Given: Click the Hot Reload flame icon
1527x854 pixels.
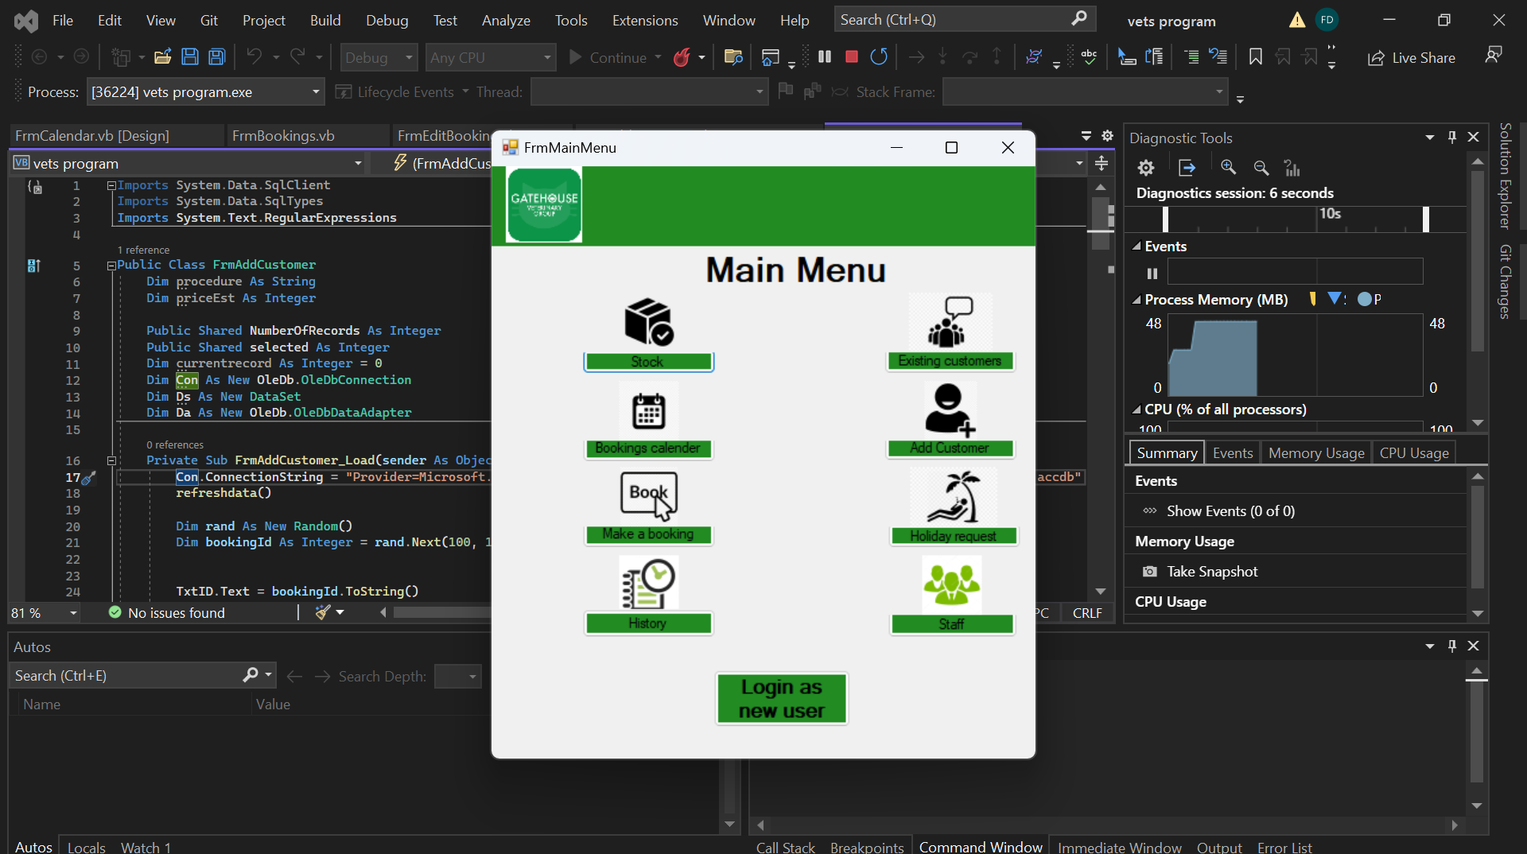Looking at the screenshot, I should coord(682,57).
